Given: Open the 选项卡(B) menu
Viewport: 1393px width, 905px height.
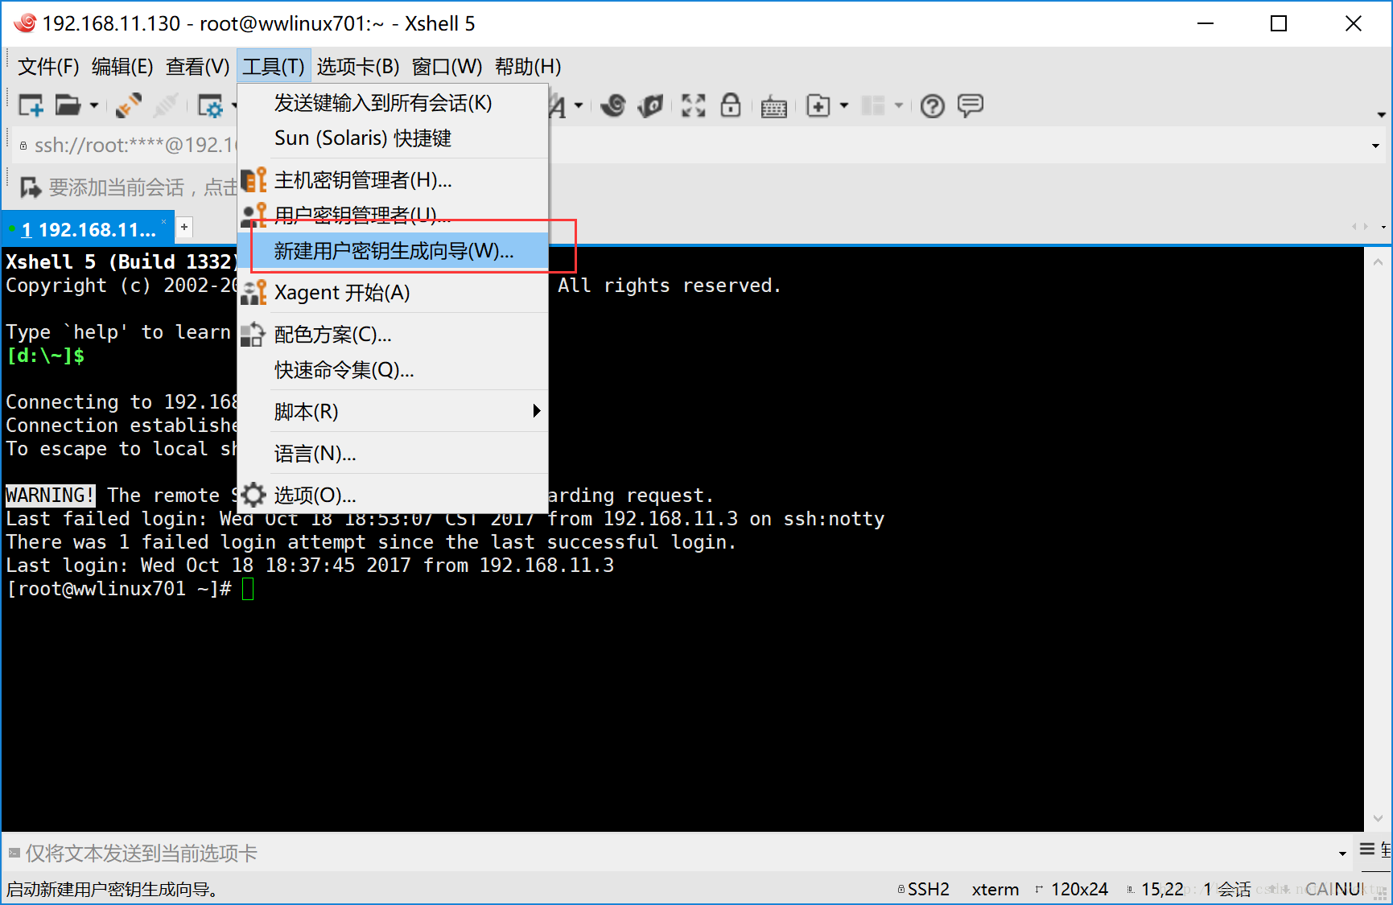Looking at the screenshot, I should point(358,67).
